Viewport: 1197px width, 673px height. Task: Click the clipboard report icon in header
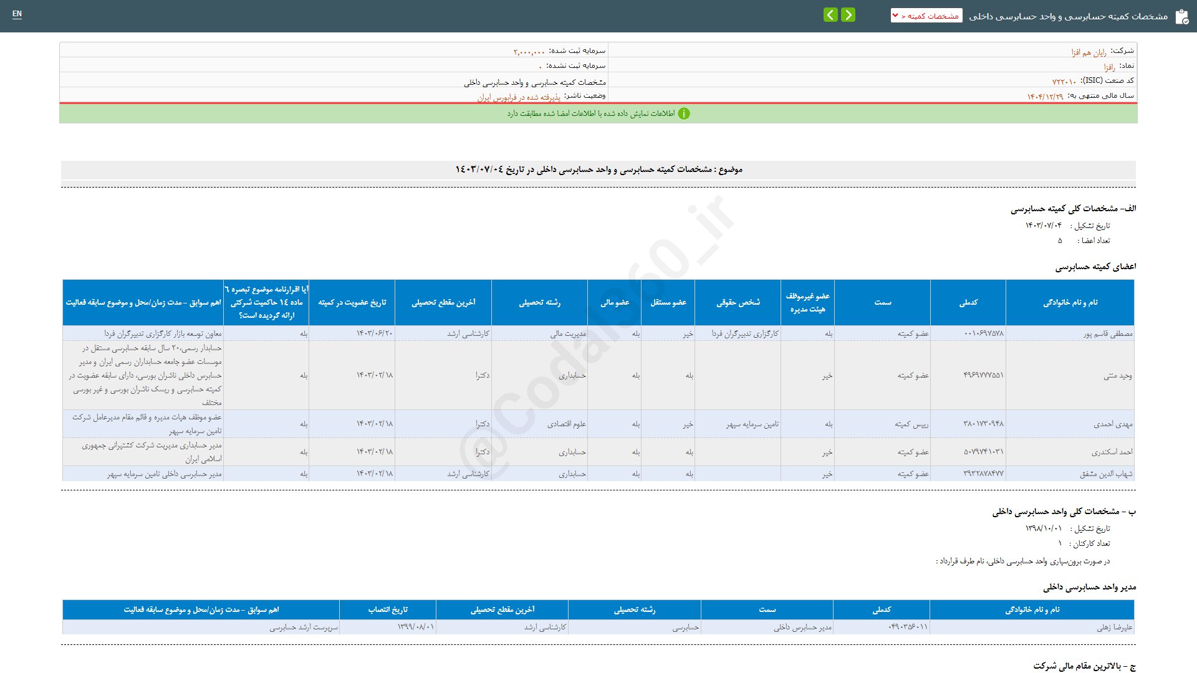[x=1181, y=17]
